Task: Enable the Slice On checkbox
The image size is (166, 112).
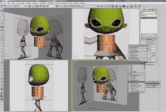Action: coord(151,55)
